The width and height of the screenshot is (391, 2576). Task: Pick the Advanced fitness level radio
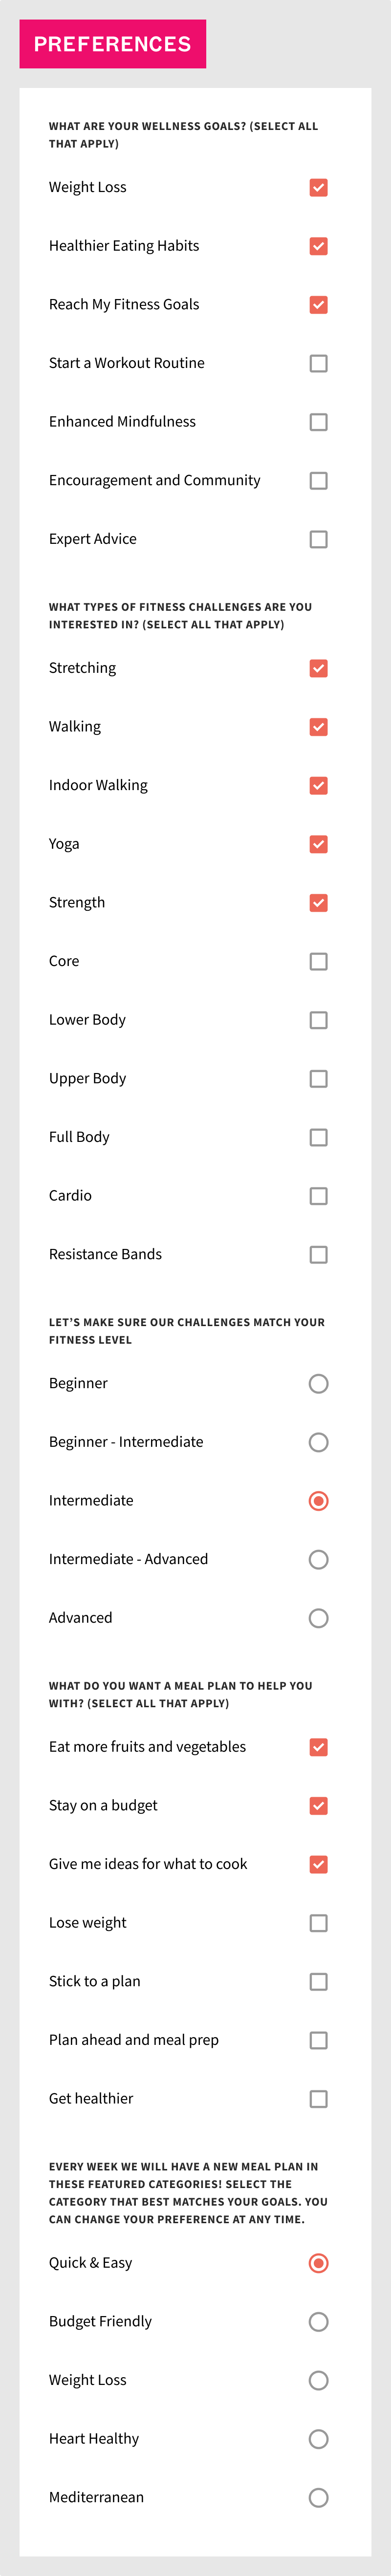click(318, 1618)
